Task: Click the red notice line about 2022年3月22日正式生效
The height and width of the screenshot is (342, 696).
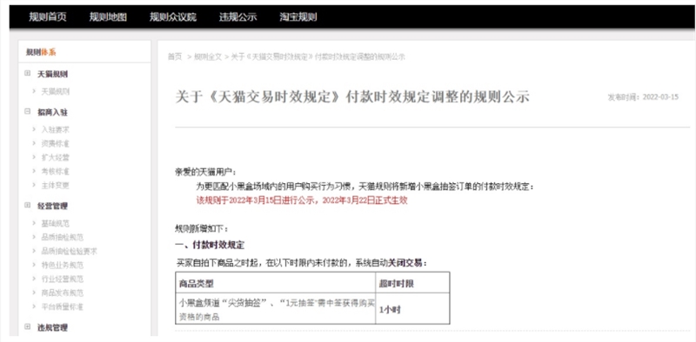Action: pos(302,200)
